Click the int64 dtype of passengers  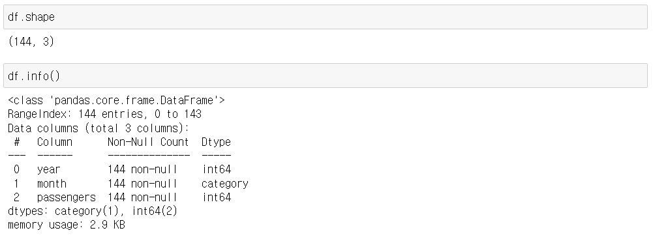pyautogui.click(x=217, y=197)
